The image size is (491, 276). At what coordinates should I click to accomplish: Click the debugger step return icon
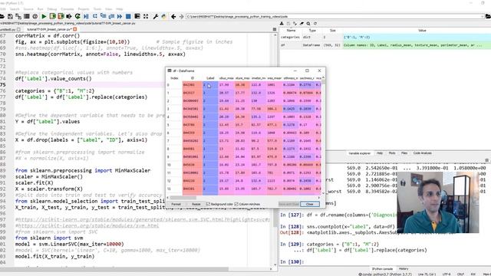pos(111,16)
